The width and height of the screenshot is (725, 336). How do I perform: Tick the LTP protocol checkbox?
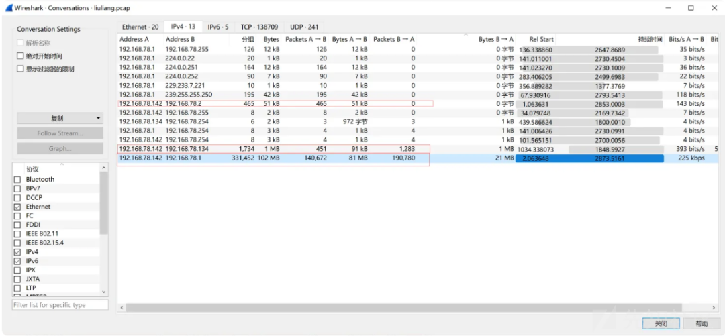17,288
